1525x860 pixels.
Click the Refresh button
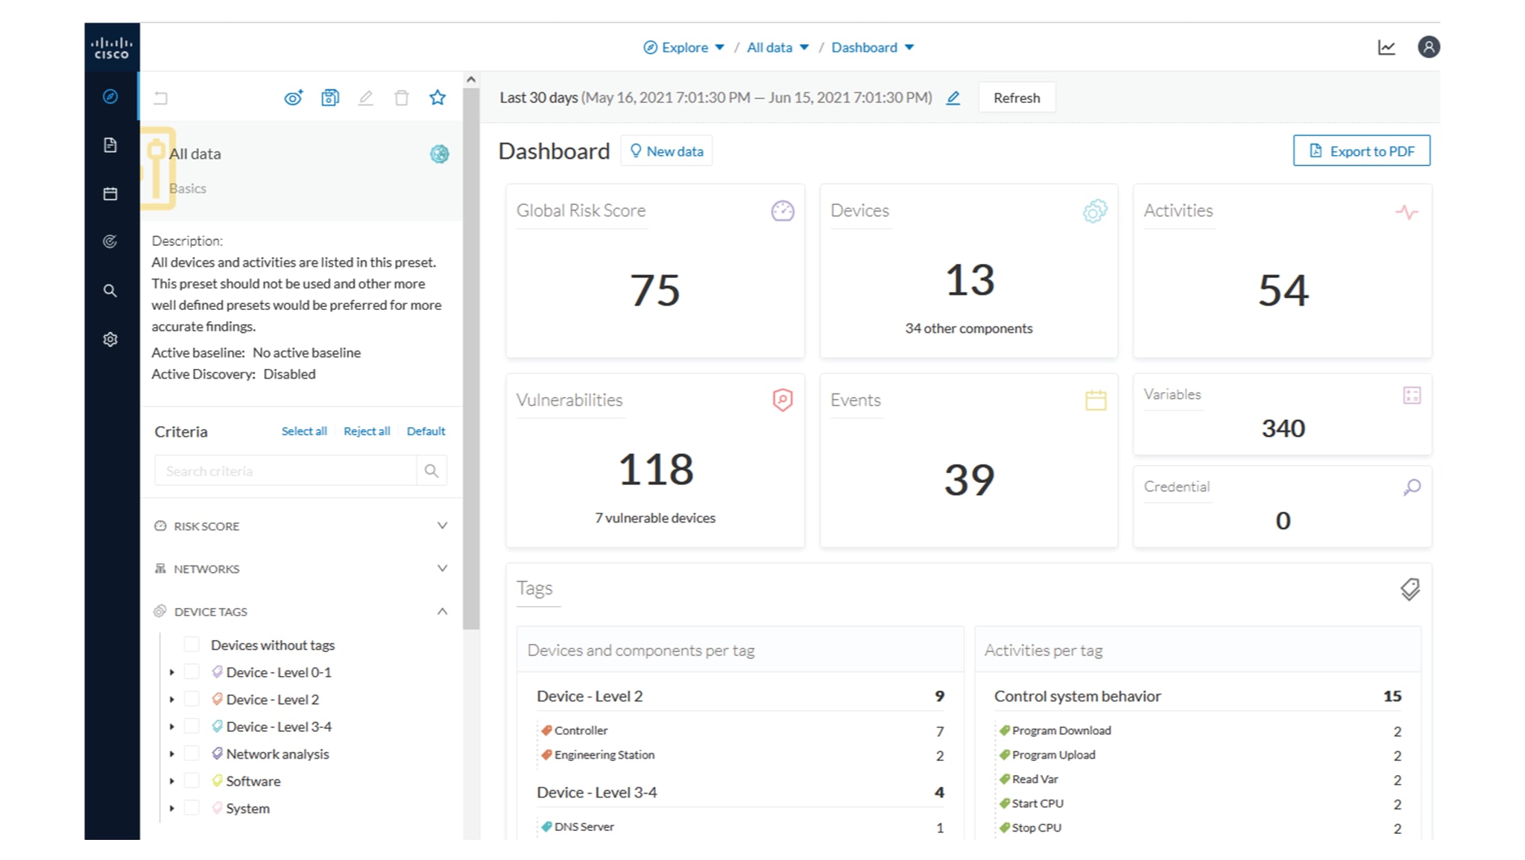coord(1016,97)
